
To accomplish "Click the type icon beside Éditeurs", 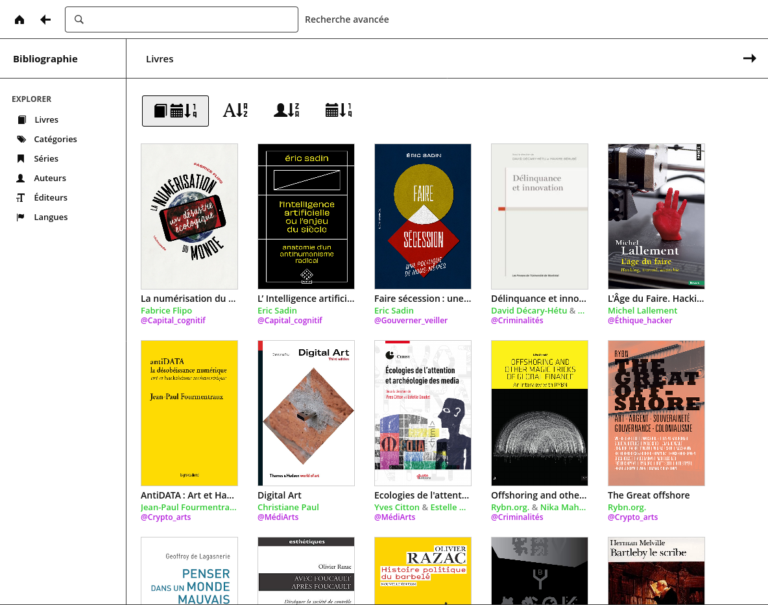I will (x=21, y=197).
